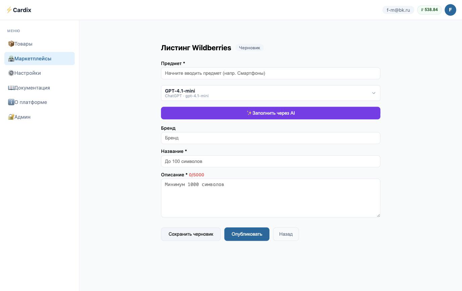Go back using Назад button

click(x=286, y=234)
